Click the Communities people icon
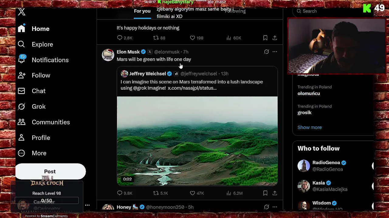This screenshot has width=389, height=218. [21, 122]
